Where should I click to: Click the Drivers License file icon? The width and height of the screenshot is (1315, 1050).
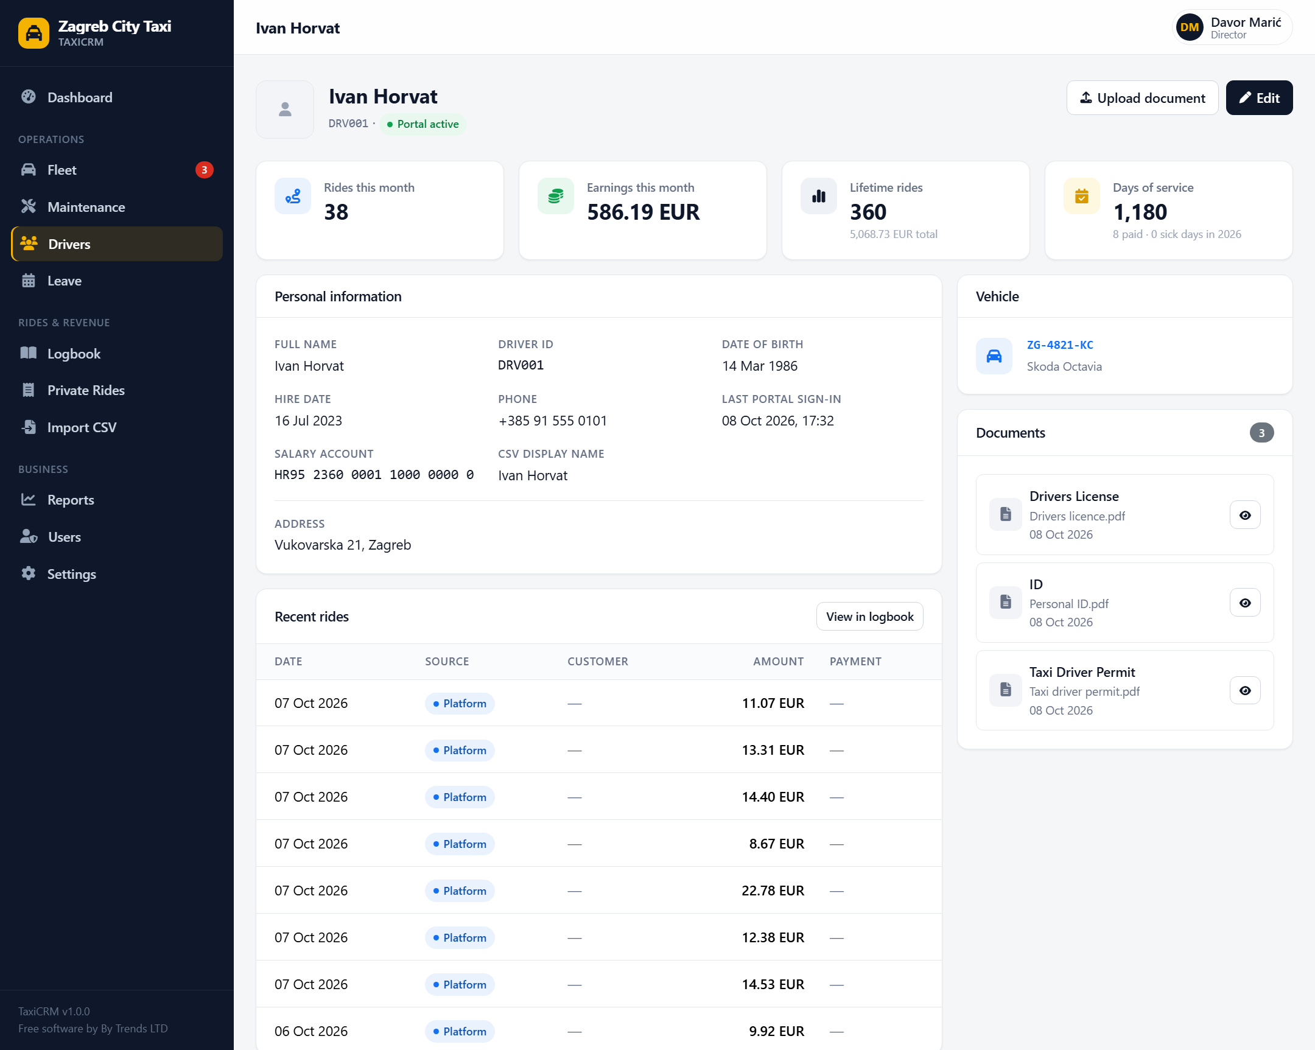point(1005,514)
